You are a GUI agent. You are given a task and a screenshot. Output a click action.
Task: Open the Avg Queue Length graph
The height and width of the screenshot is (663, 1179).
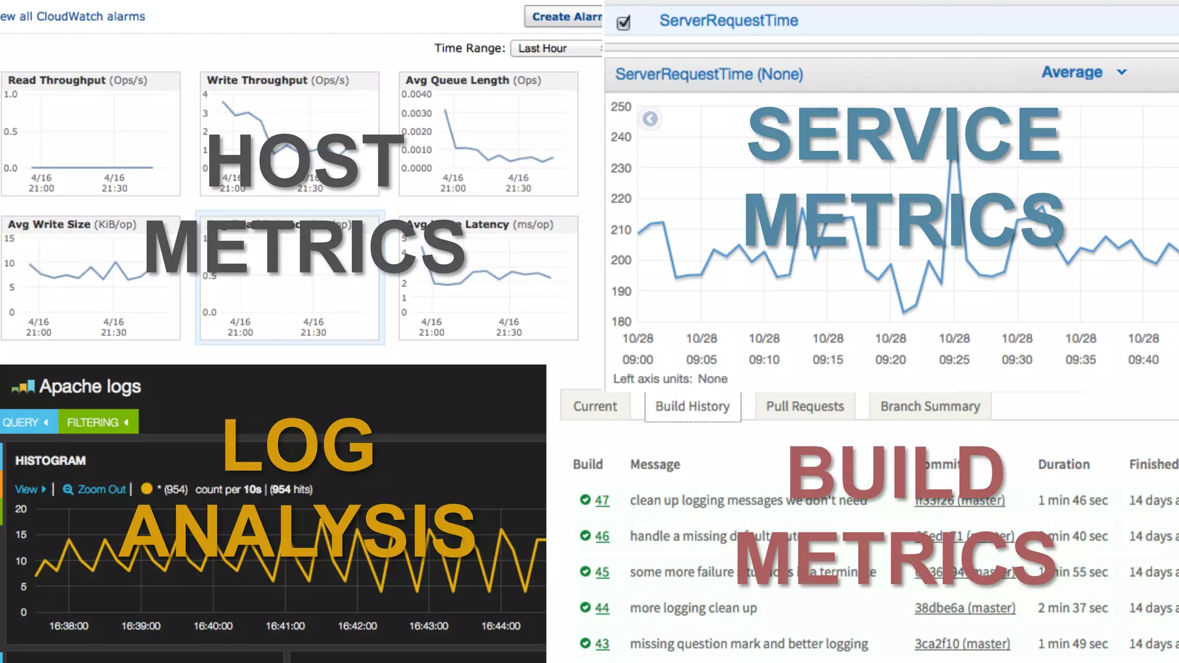[x=488, y=133]
